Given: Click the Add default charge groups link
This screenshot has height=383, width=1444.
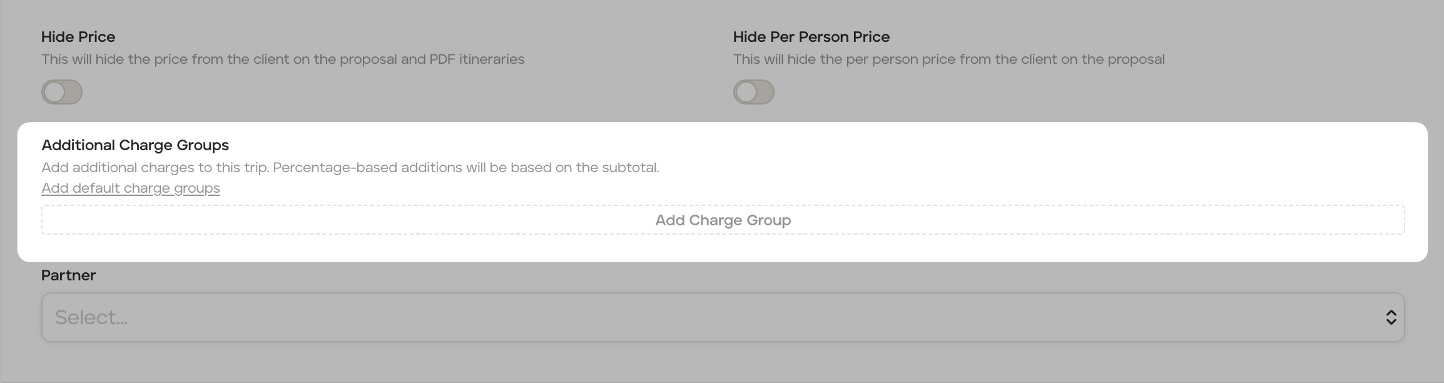Looking at the screenshot, I should click(x=131, y=188).
